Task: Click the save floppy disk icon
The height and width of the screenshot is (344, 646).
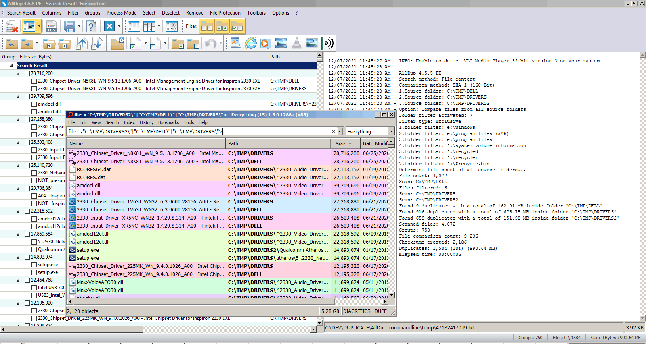Action: [69, 27]
